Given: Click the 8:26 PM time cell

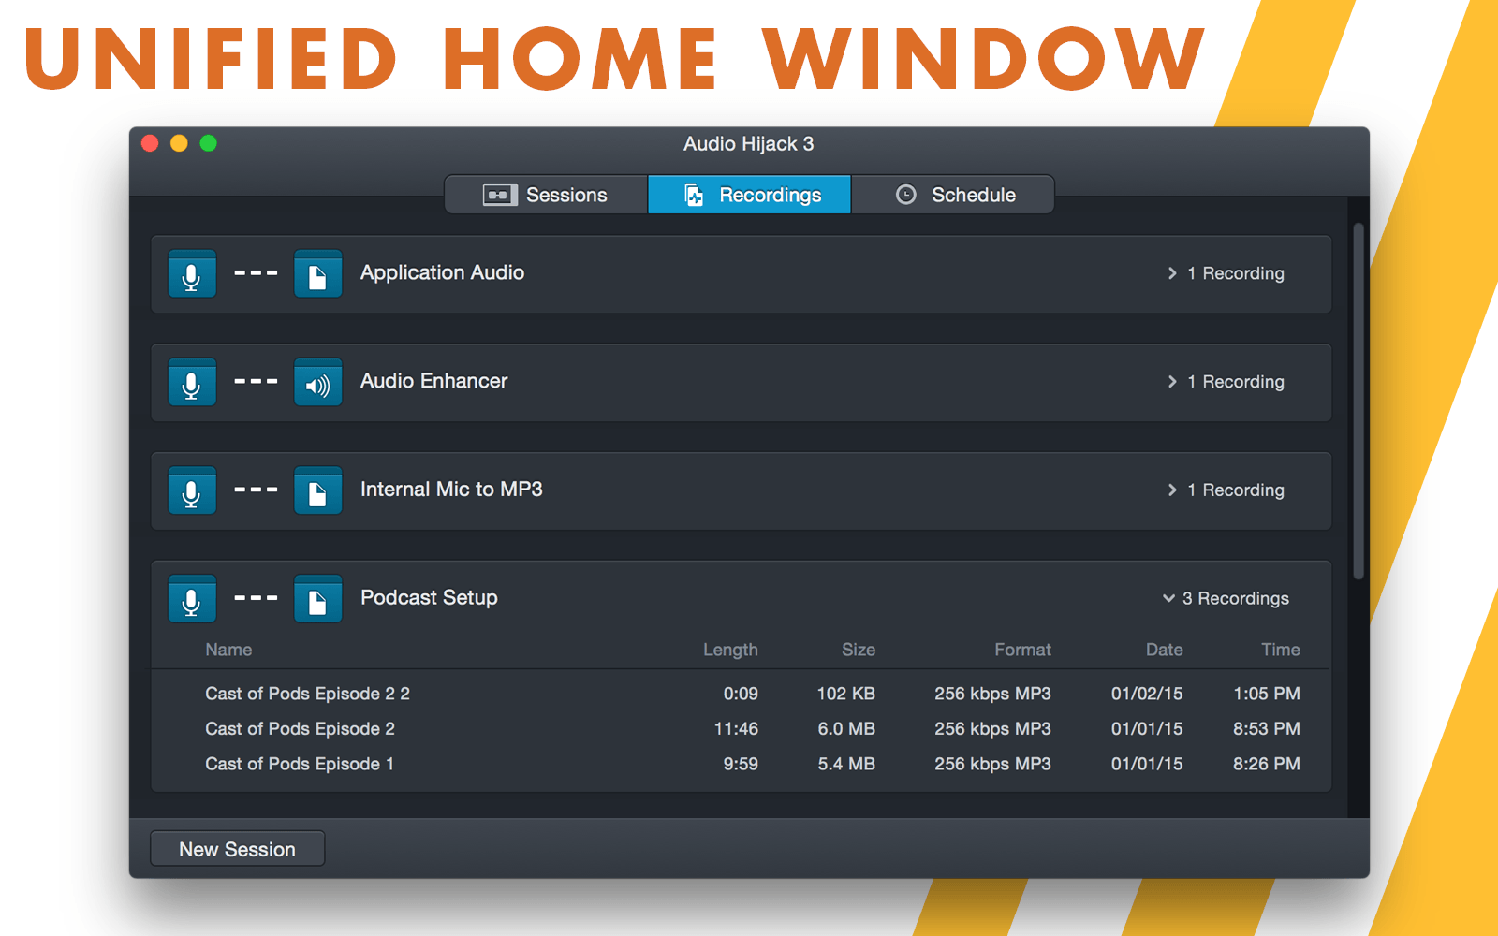Looking at the screenshot, I should pyautogui.click(x=1267, y=764).
